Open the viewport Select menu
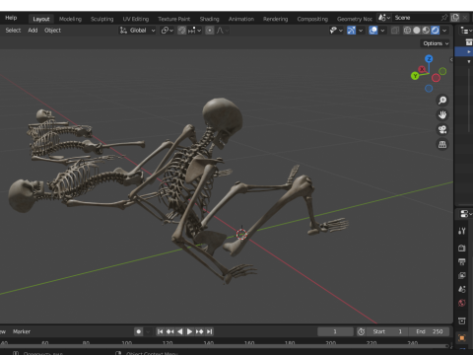 coord(13,31)
